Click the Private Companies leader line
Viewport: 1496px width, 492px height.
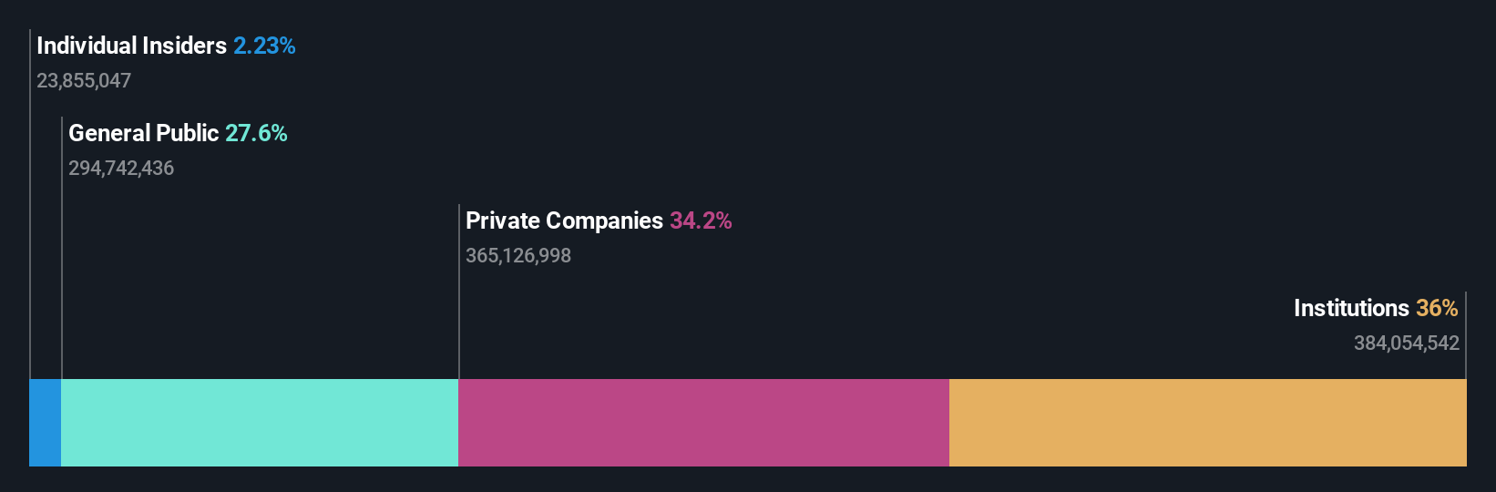pyautogui.click(x=459, y=292)
